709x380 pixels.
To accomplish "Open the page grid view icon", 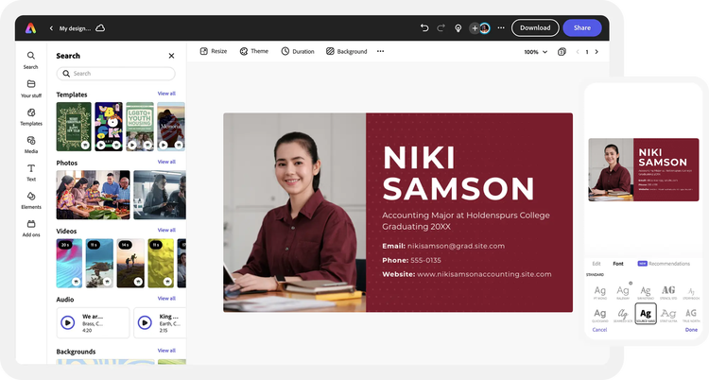I will click(x=562, y=52).
